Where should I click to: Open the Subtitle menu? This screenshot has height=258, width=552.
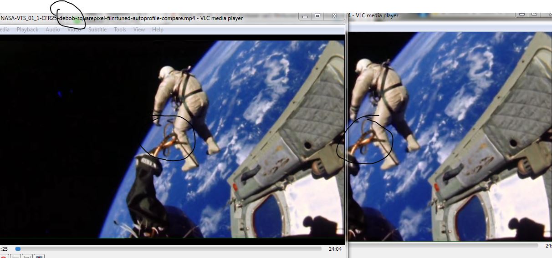tap(97, 30)
